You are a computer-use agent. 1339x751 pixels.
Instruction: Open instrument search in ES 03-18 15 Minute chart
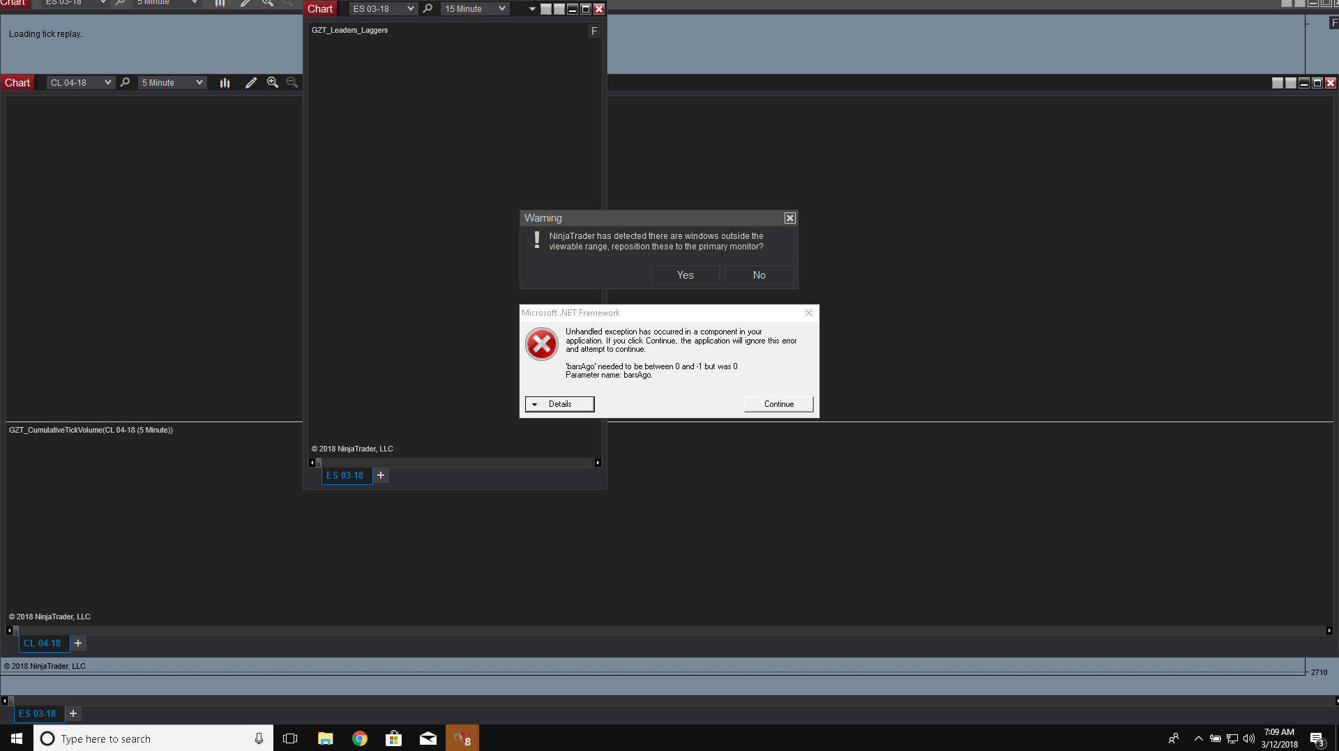click(x=428, y=9)
